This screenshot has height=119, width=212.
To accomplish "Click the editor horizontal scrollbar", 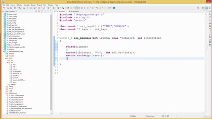I will click(132, 113).
